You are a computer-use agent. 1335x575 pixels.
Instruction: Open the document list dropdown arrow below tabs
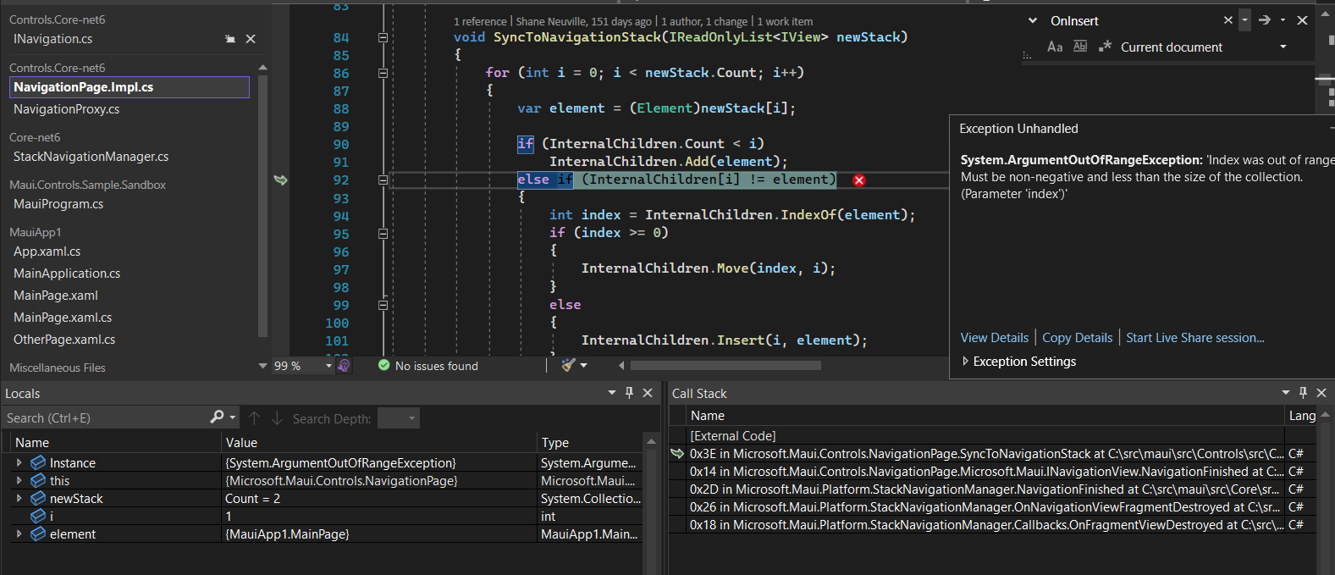262,366
